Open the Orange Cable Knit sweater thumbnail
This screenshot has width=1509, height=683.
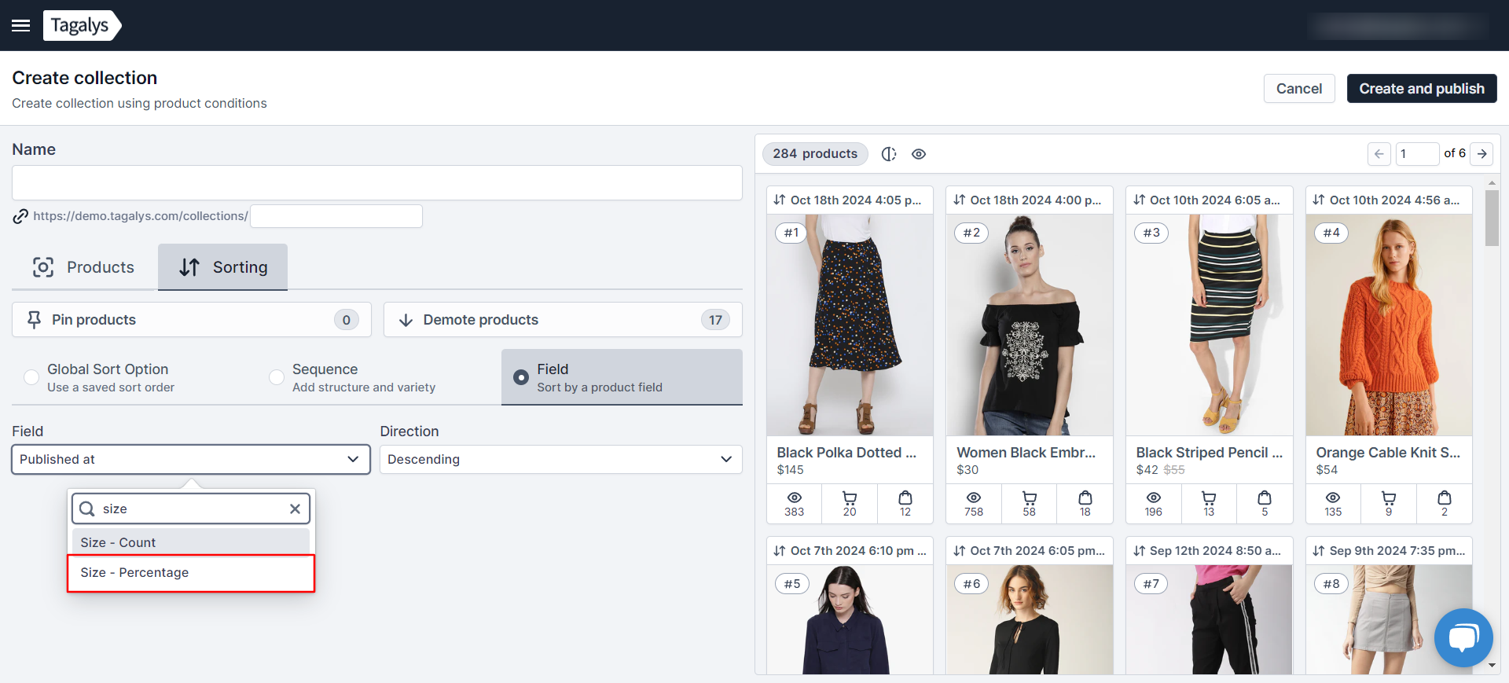tap(1389, 325)
